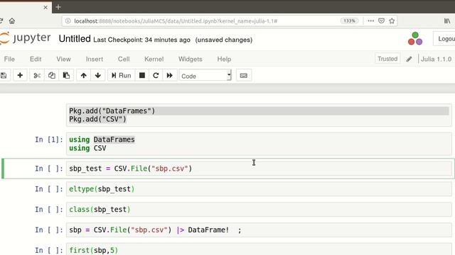Rename the notebook by clicking Untitled title
The image size is (455, 255).
(75, 39)
